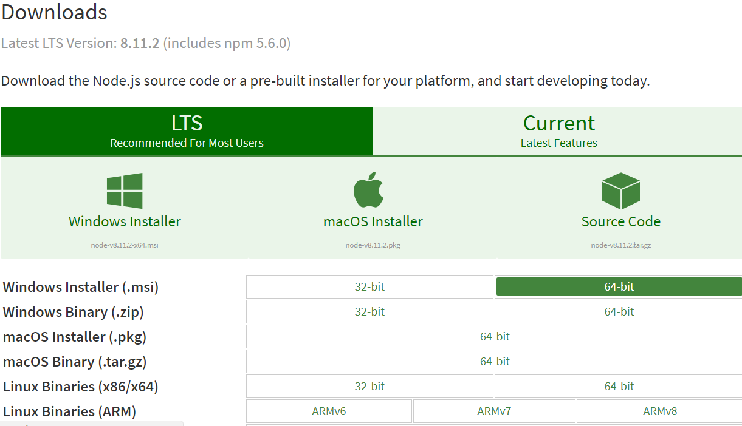Switch to the Current tab
742x426 pixels.
[x=558, y=131]
